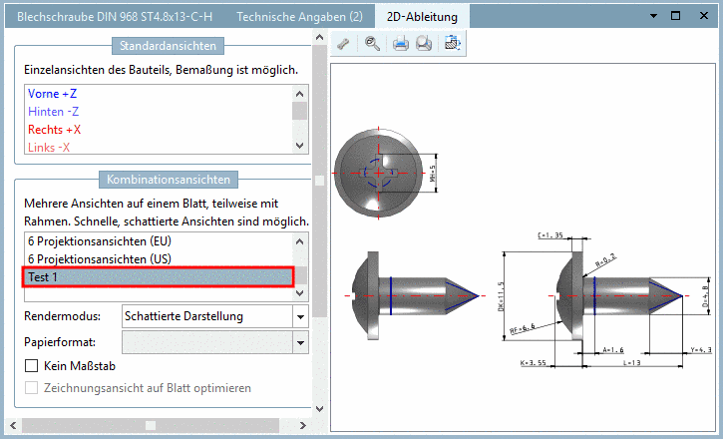Click up arrow of Kombinationsansichten list scrollbar
Viewport: 723px width, 439px height.
tap(300, 241)
